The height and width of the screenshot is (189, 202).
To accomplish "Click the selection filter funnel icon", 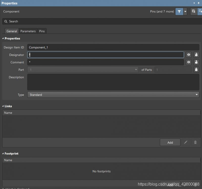I will pos(179,12).
